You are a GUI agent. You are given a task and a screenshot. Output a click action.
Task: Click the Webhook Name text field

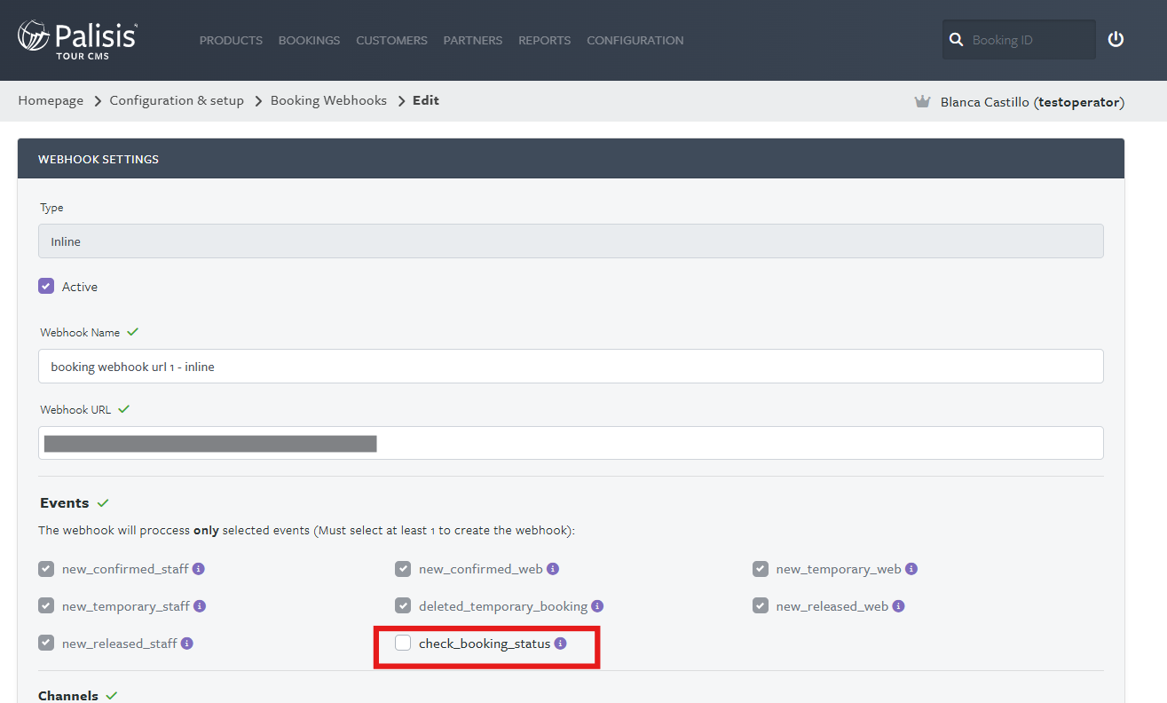pos(571,367)
